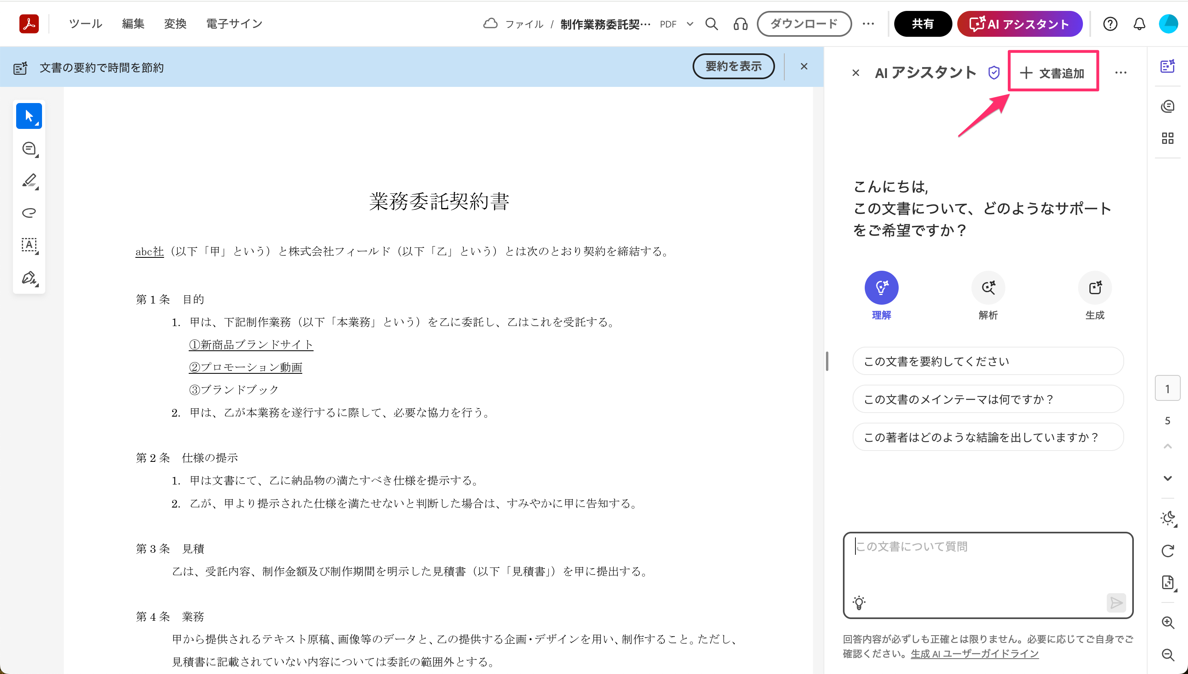Open the ツール menu
This screenshot has height=674, width=1188.
coord(86,23)
